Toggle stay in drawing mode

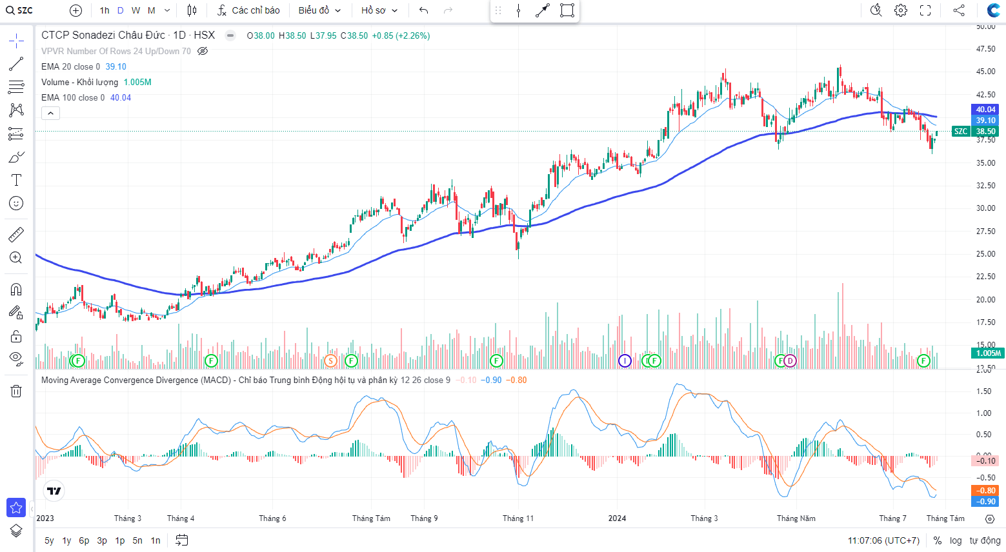[x=16, y=312]
